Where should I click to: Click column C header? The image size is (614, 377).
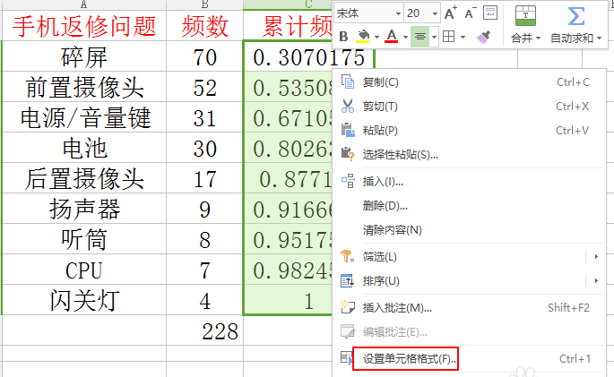[289, 4]
